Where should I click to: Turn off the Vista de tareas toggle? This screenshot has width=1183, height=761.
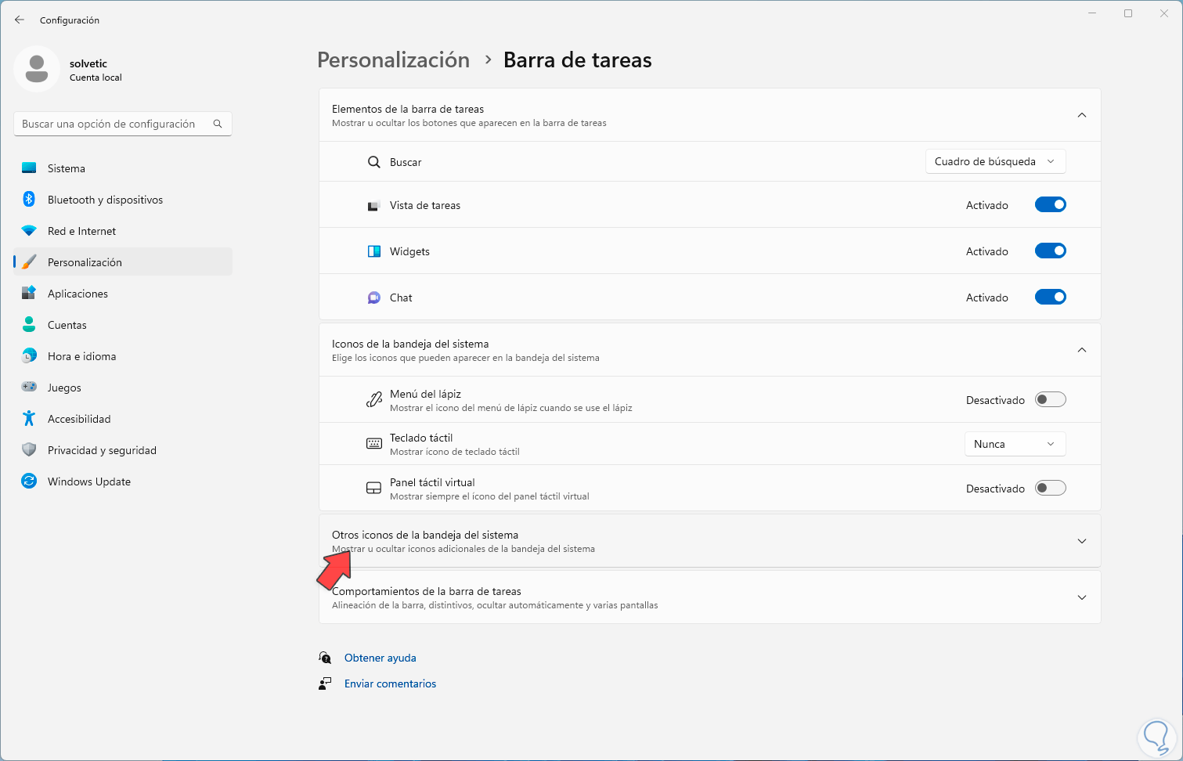coord(1050,205)
